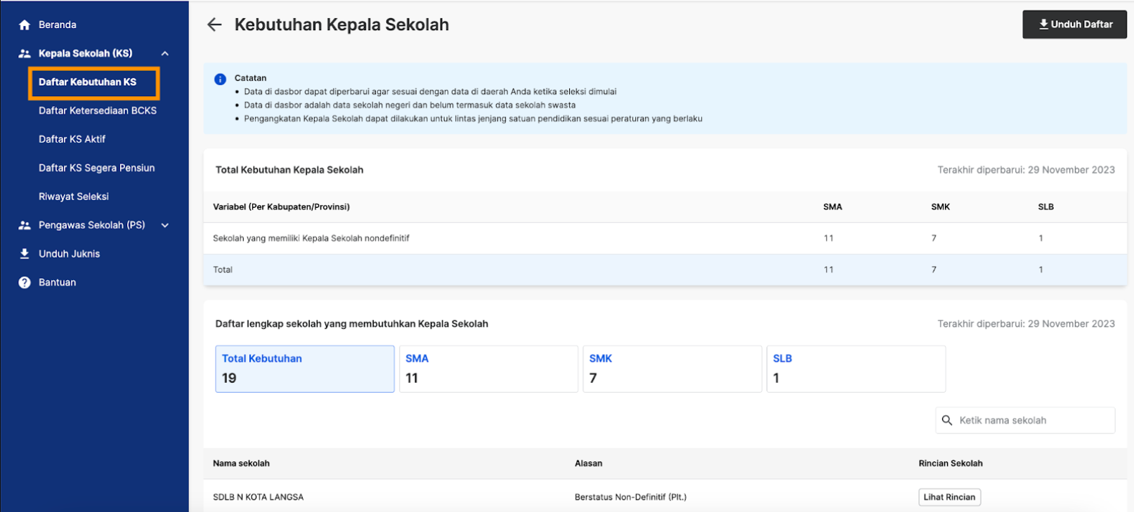
Task: Open Beranda in the sidebar
Action: tap(58, 25)
